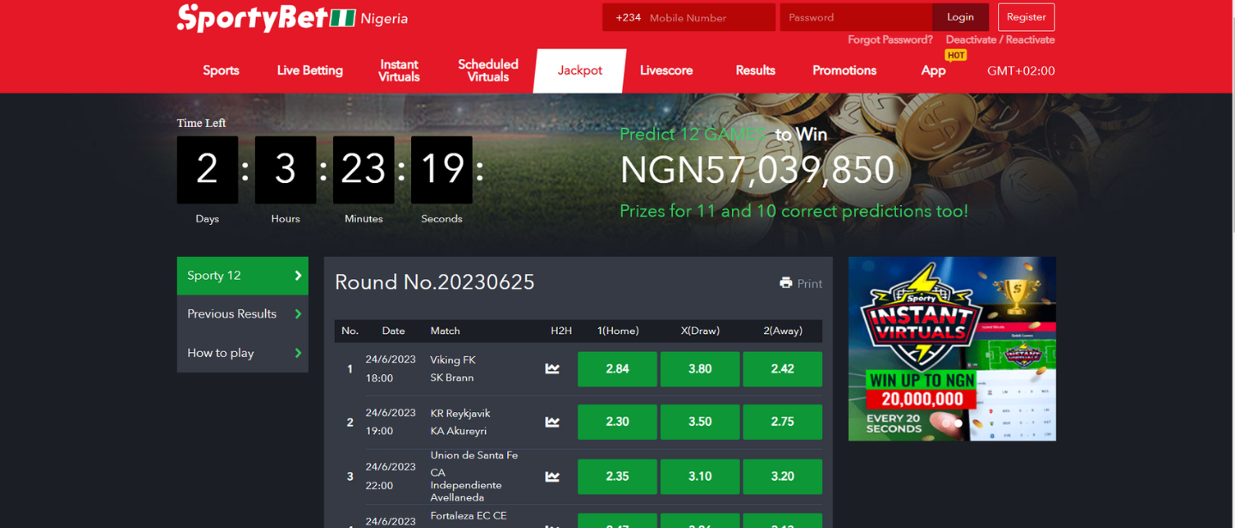
Task: Select away odds 2.42 for SK Brann
Action: tap(782, 369)
